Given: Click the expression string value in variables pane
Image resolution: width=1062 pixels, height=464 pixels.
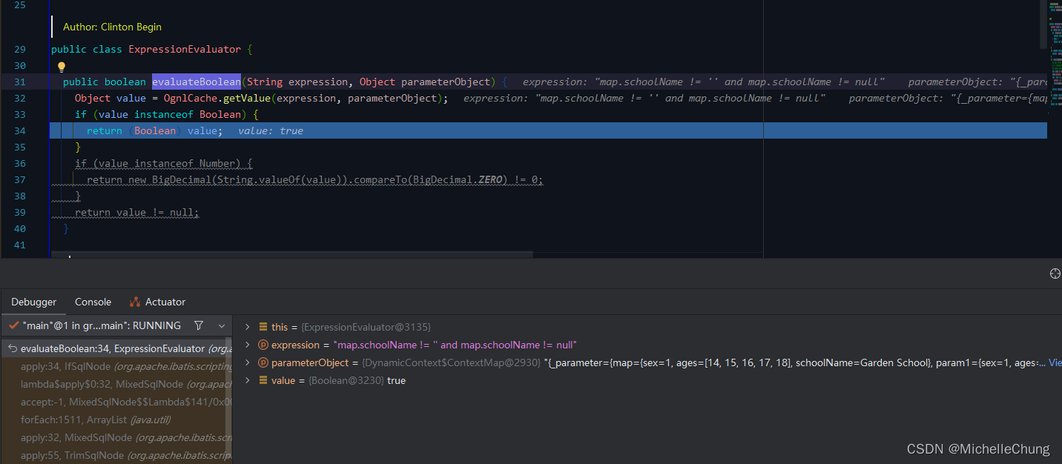Looking at the screenshot, I should coord(455,345).
